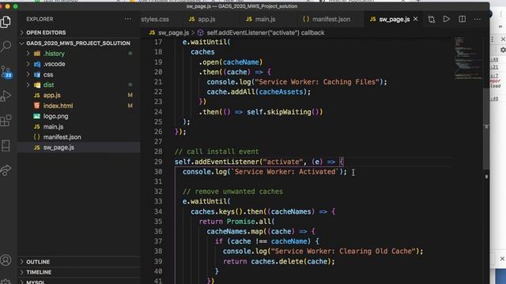Open the Accounts icon in activity bar

(x=6, y=260)
